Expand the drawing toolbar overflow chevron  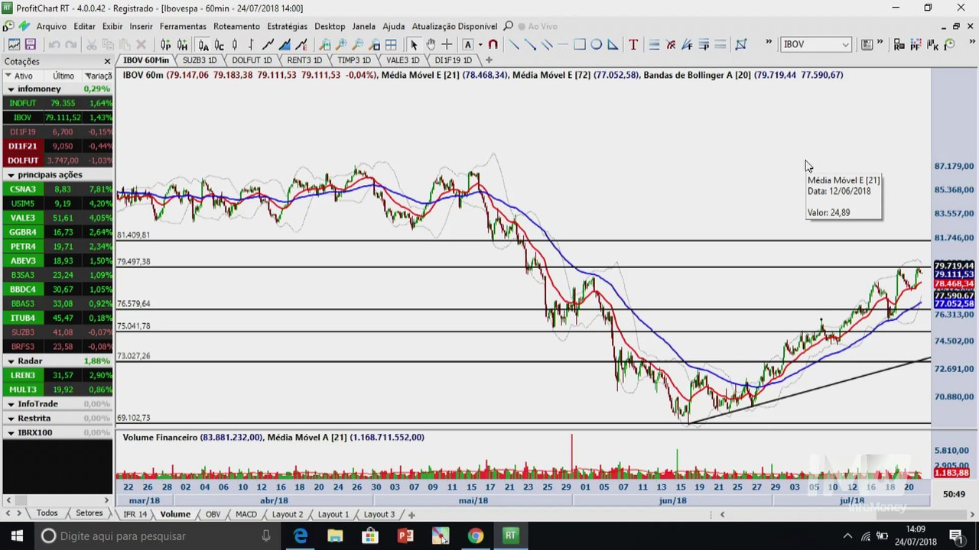click(x=769, y=44)
